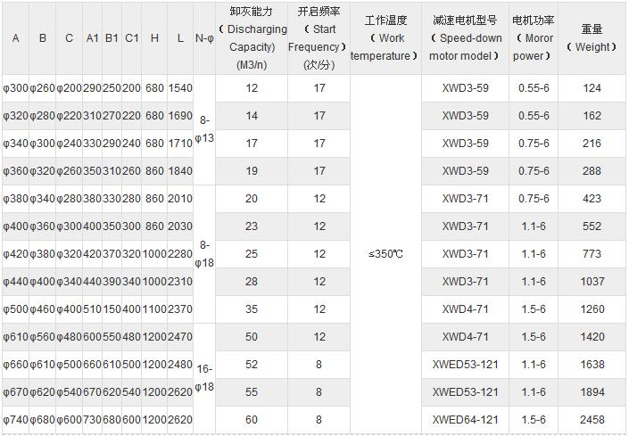Click the ≤350℃ work temperature cell

pos(386,254)
